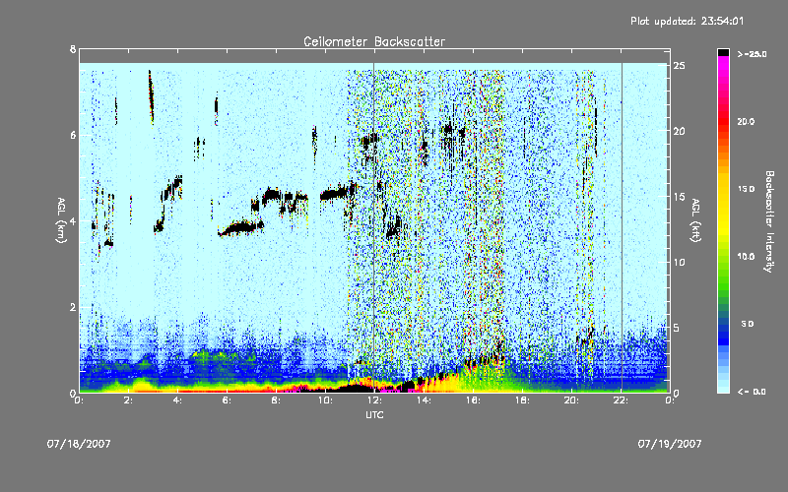Click the end date "07/19/2007"

tap(670, 444)
